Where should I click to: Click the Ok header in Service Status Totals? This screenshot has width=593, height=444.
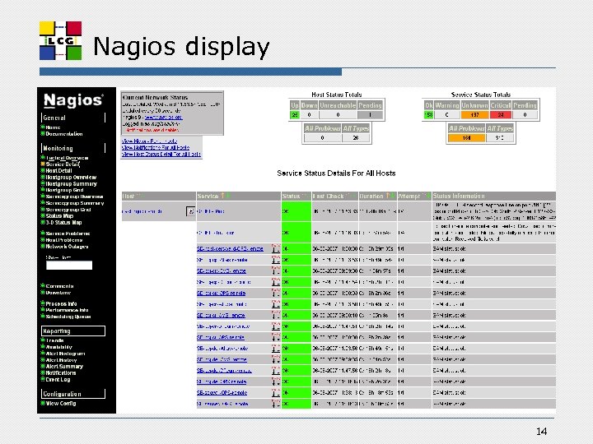428,105
